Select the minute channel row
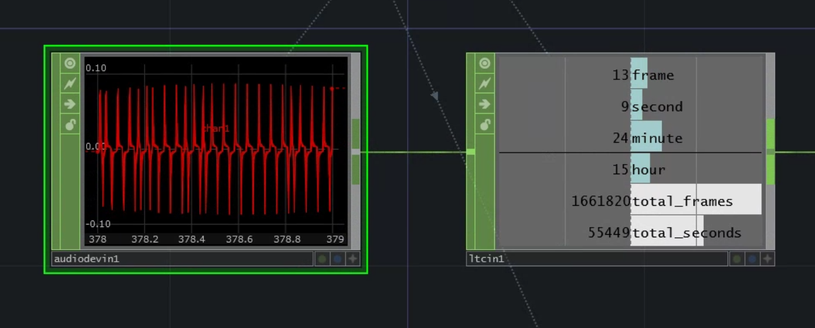Viewport: 815px width, 328px height. 631,138
